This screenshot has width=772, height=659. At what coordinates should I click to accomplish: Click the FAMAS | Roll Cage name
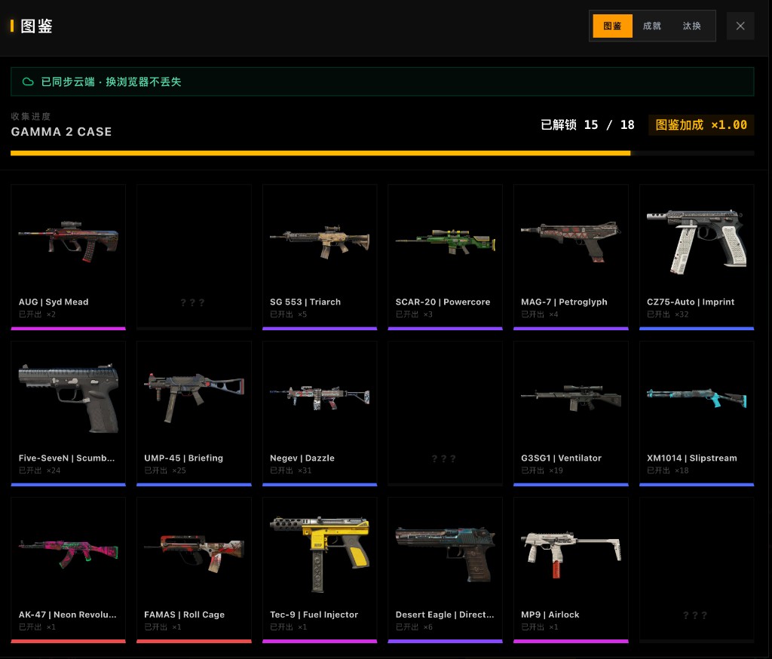click(x=184, y=615)
